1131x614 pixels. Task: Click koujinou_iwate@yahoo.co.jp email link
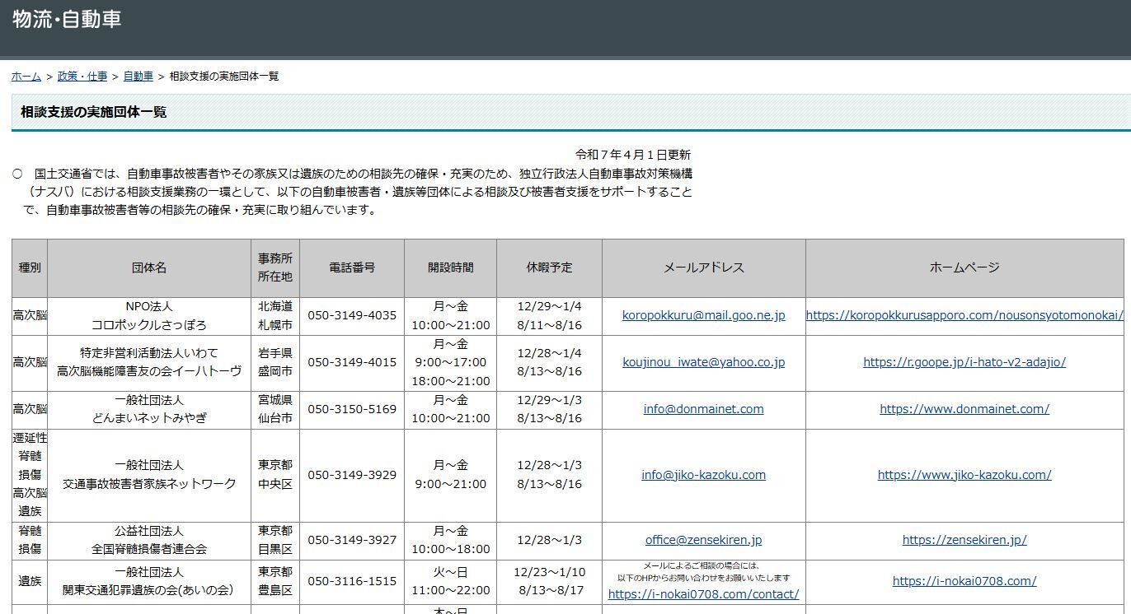coord(704,362)
